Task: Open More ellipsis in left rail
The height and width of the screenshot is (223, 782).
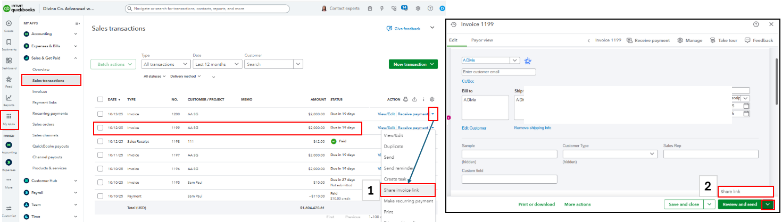Action: click(x=9, y=180)
